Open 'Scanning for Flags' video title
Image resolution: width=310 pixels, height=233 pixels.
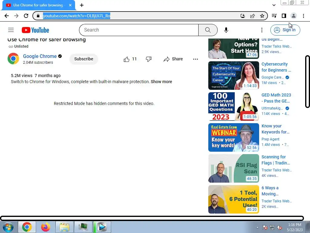pos(275,160)
